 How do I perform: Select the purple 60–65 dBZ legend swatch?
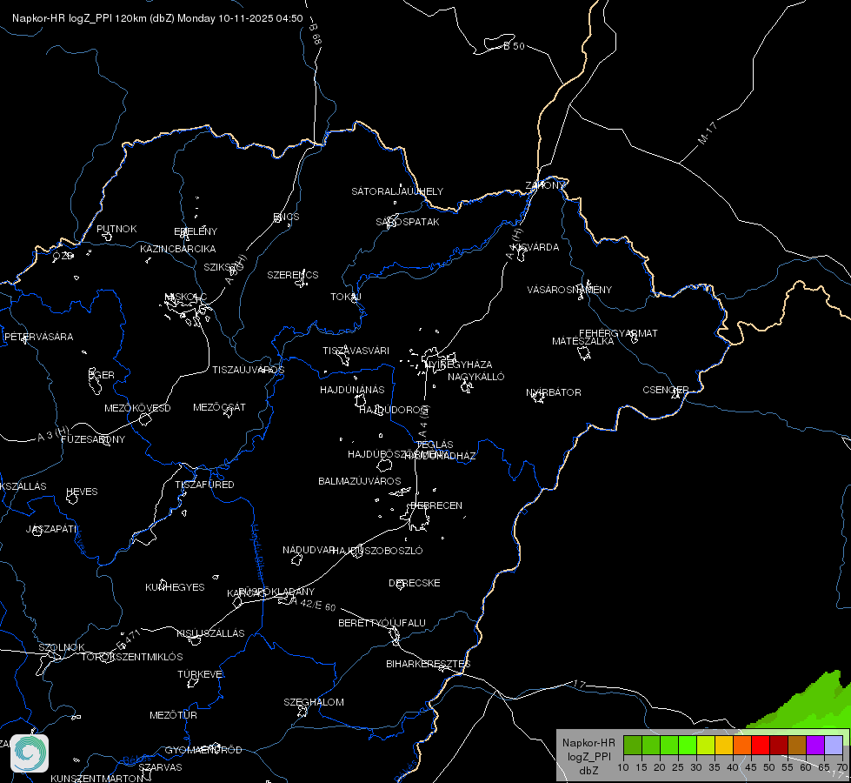(x=814, y=746)
